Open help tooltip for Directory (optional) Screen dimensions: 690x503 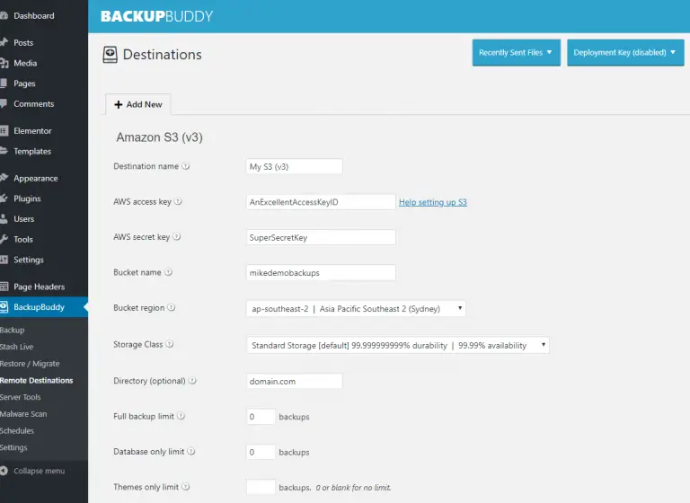coord(192,380)
